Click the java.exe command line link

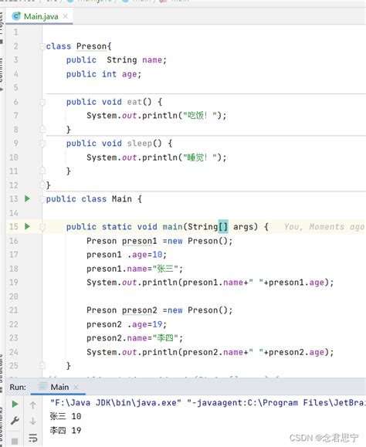coord(116,402)
